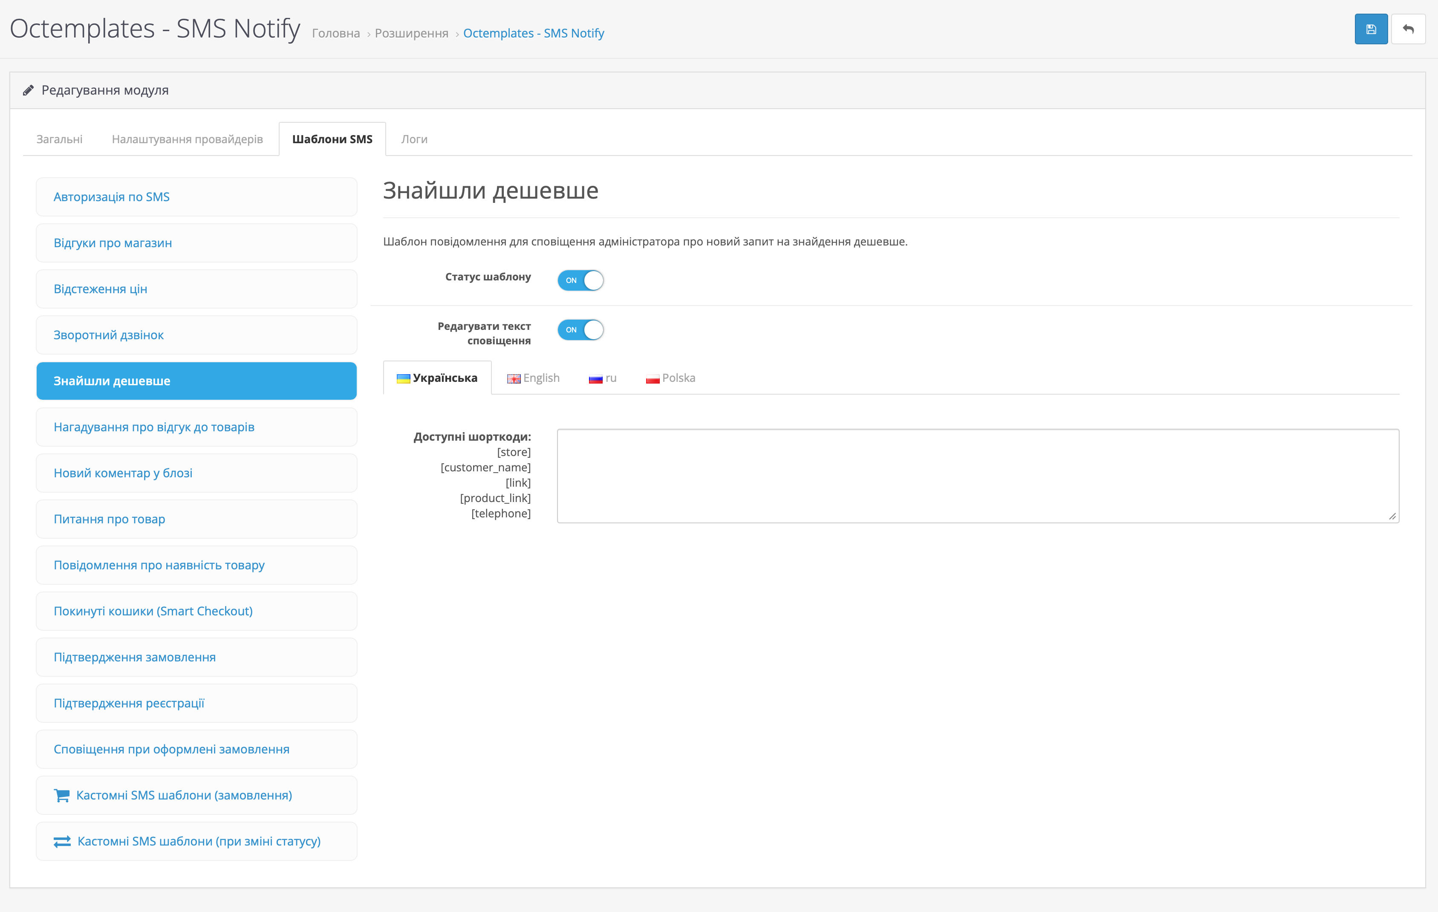Click the Розширення breadcrumb link

click(411, 33)
